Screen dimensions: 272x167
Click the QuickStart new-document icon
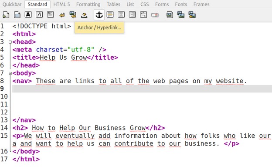(x=6, y=15)
